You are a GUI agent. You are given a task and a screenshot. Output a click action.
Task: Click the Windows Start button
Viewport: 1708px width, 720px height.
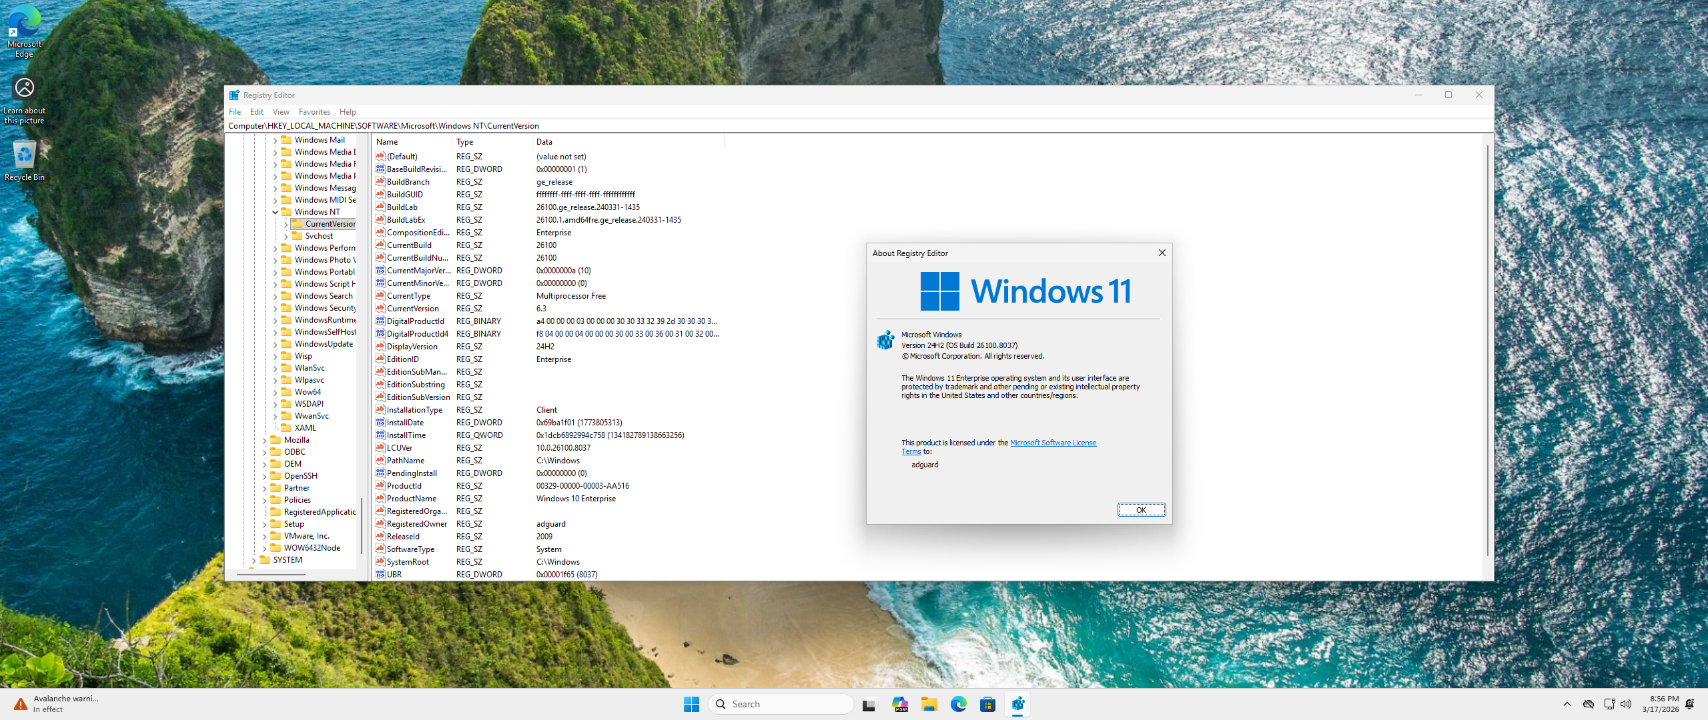(x=691, y=704)
